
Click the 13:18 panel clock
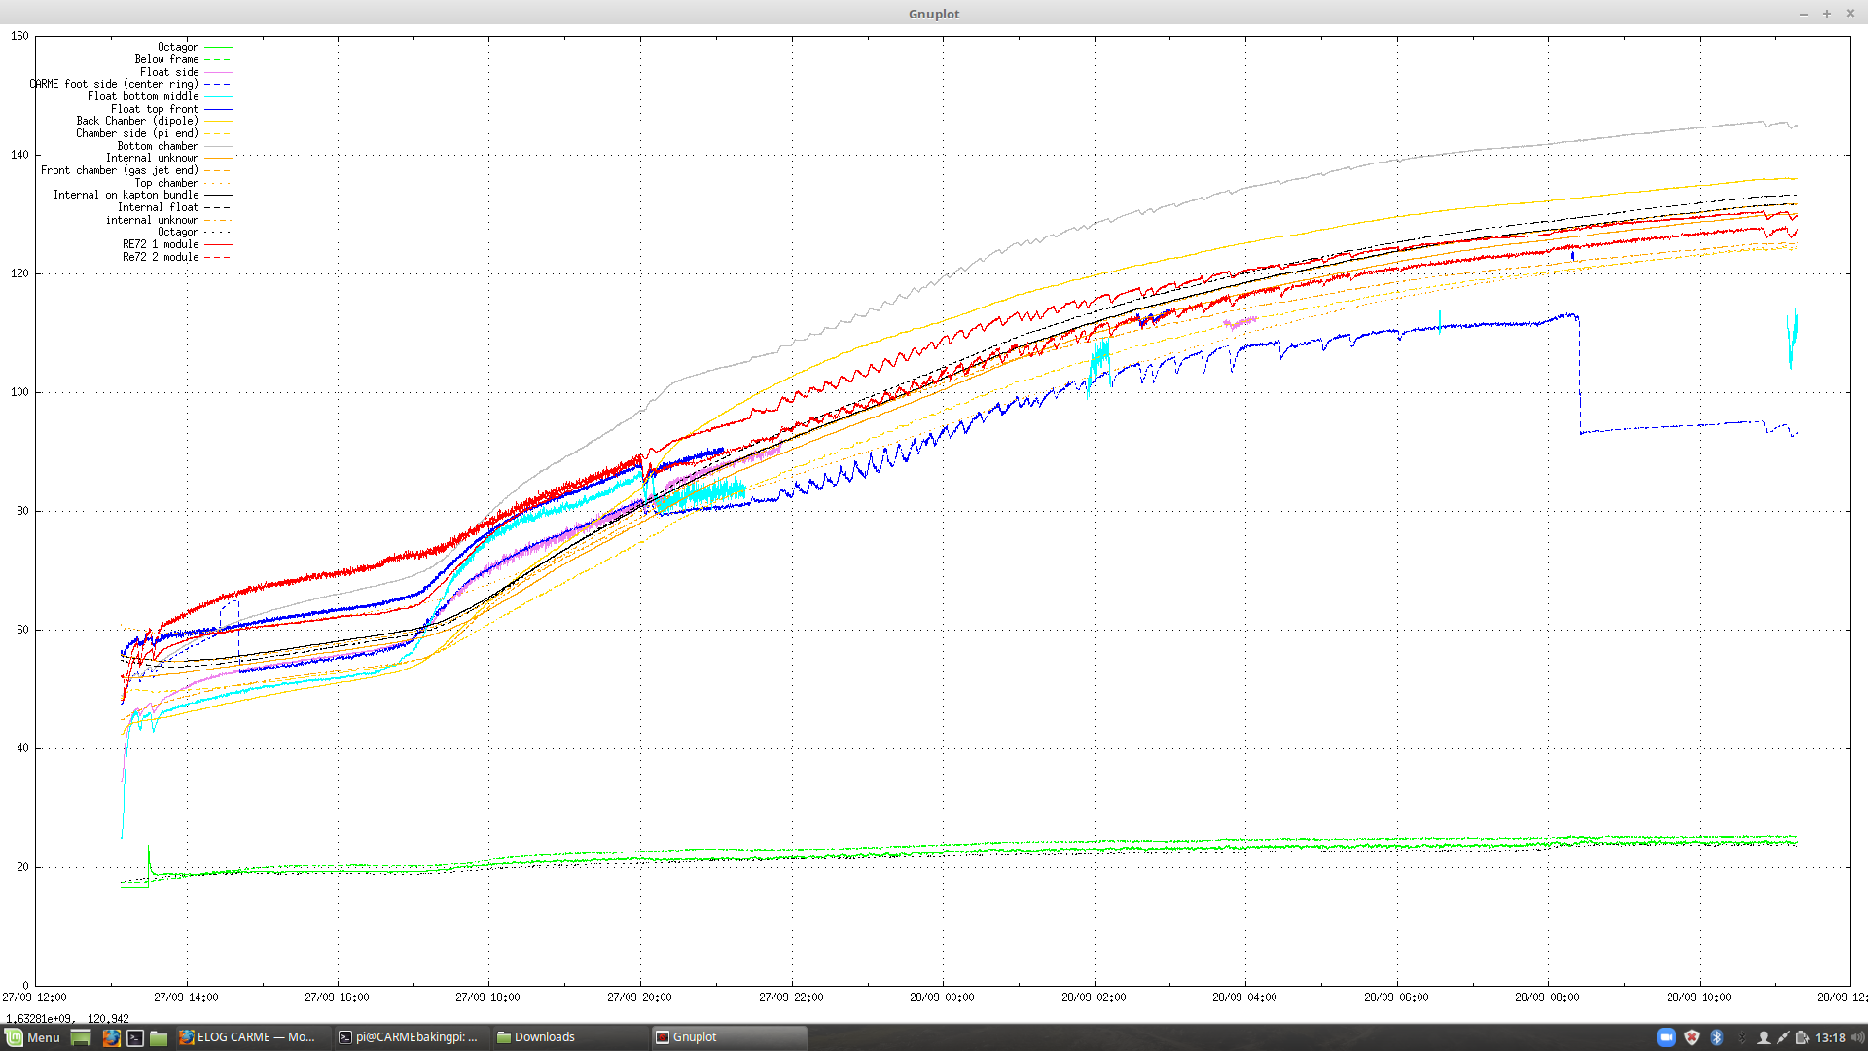[1830, 1037]
